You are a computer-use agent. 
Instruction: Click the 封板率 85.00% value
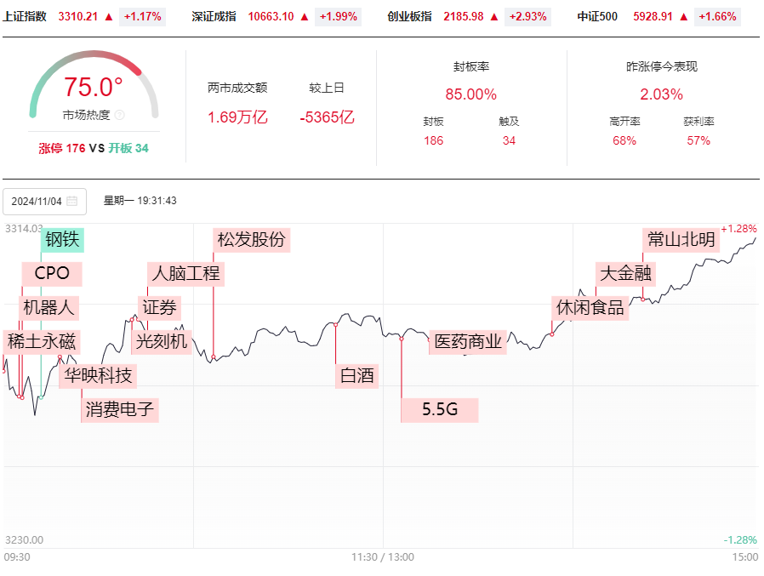tap(470, 94)
